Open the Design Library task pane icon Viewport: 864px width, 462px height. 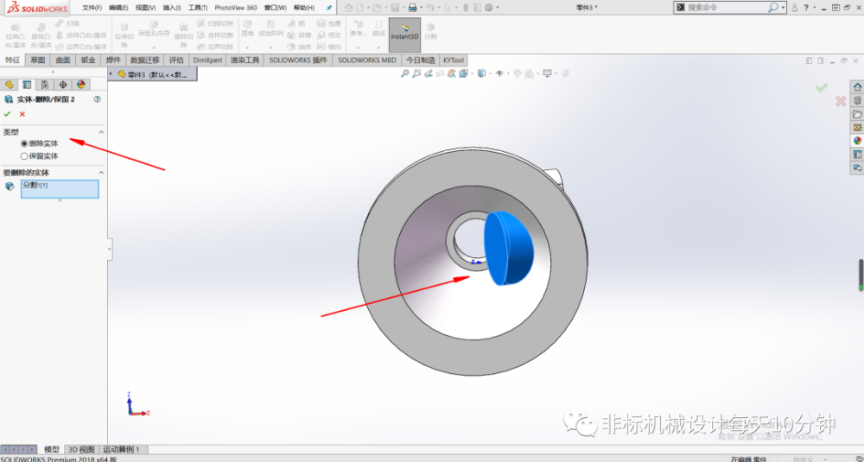click(x=857, y=100)
